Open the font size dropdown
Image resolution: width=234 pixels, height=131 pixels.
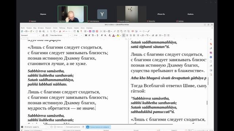(82, 35)
